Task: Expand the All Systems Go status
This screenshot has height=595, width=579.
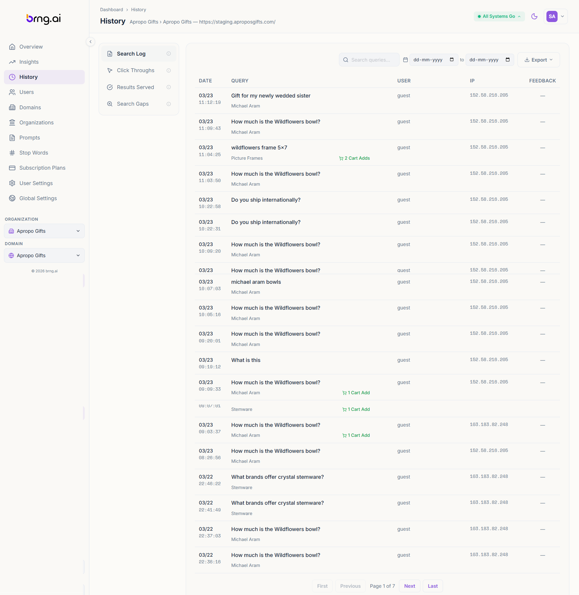Action: 499,16
